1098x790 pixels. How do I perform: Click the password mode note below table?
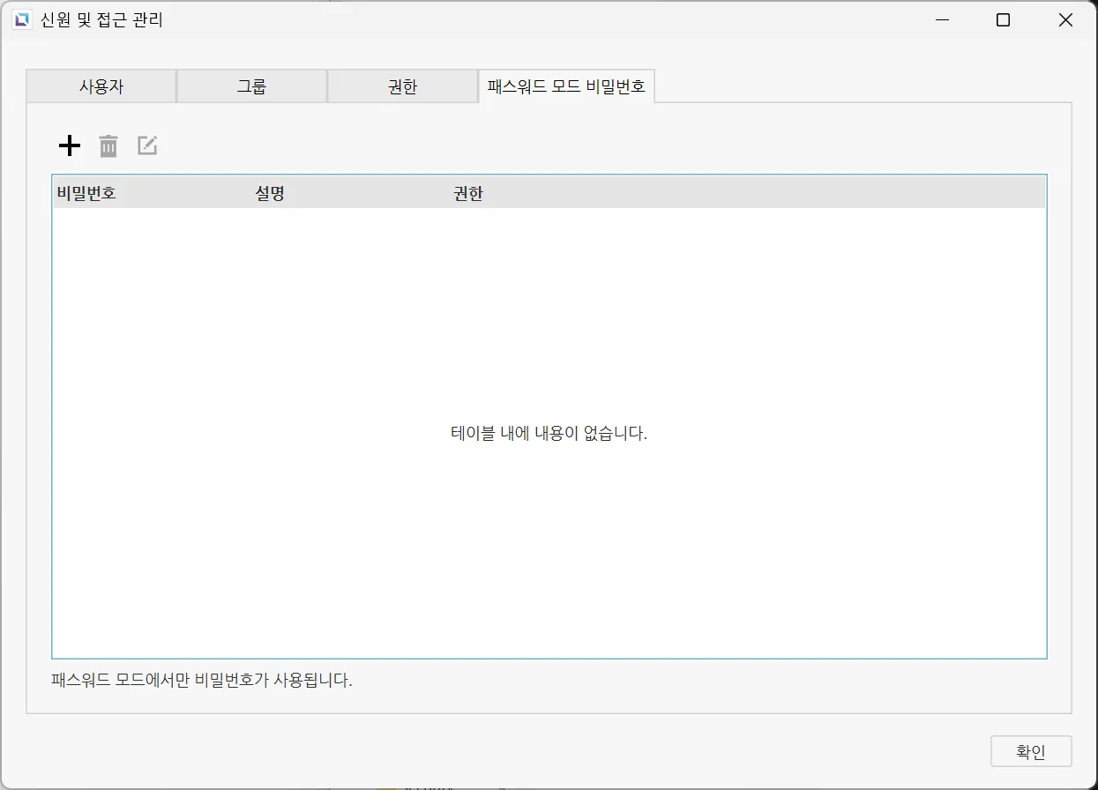[x=202, y=681]
